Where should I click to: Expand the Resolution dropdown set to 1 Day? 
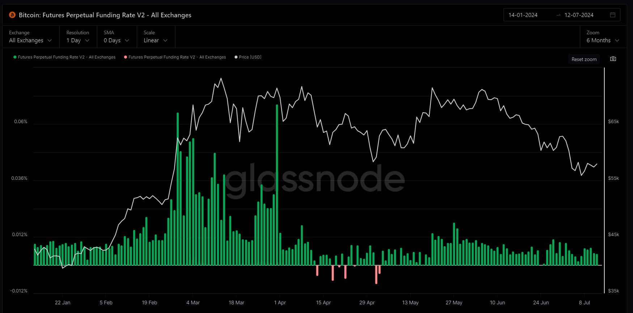(x=78, y=40)
